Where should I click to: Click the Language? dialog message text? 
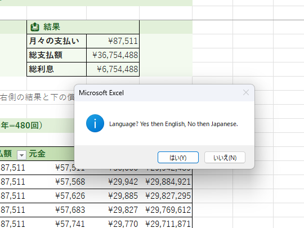[173, 124]
